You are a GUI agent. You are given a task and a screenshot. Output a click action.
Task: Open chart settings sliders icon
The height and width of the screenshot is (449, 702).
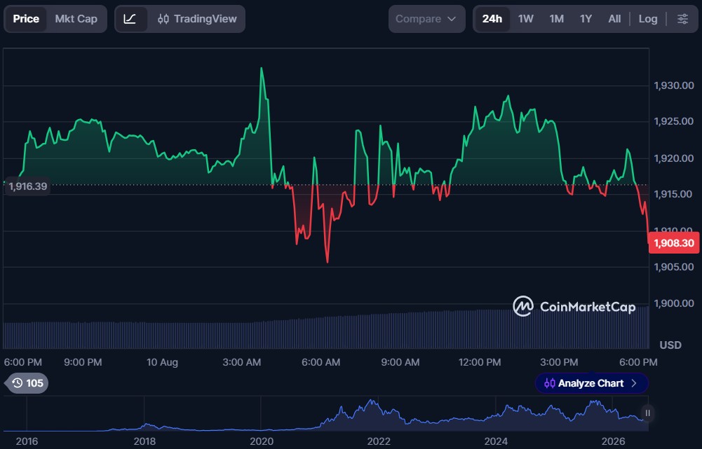(682, 19)
